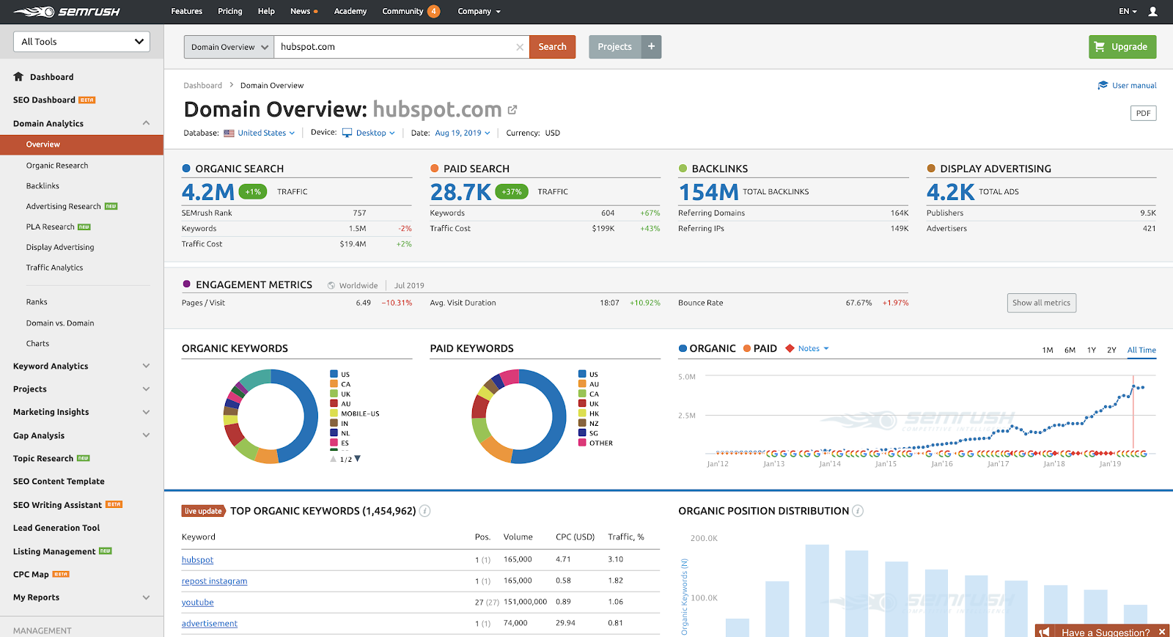Click the shopping cart icon on Upgrade

(x=1099, y=47)
